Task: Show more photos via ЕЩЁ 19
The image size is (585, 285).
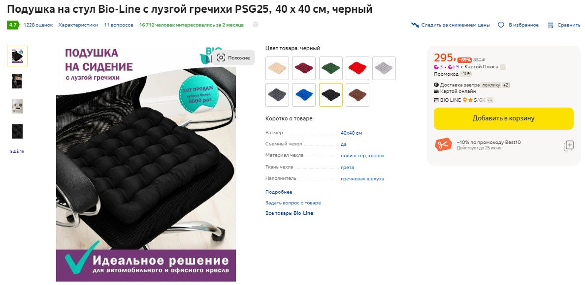Action: click(17, 151)
